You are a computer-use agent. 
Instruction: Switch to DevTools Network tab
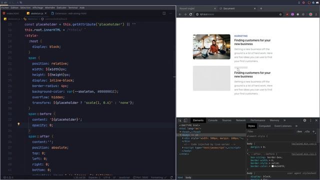[240, 120]
